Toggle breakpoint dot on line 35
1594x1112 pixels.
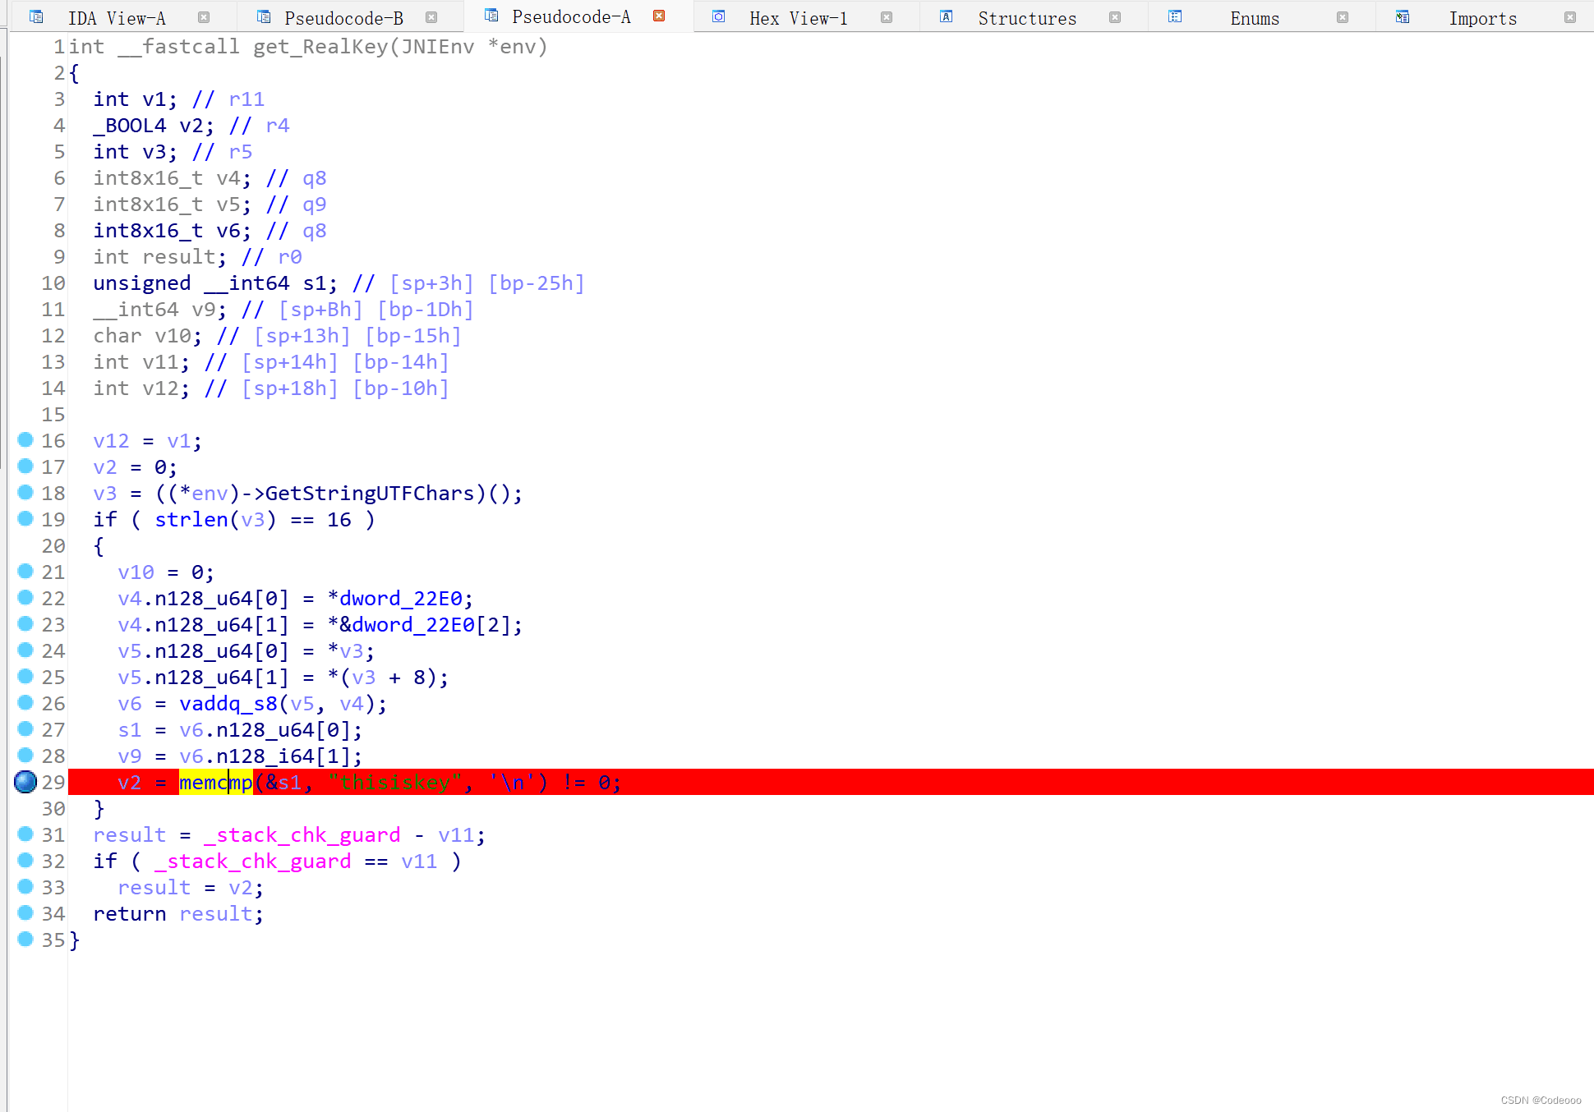click(x=25, y=939)
